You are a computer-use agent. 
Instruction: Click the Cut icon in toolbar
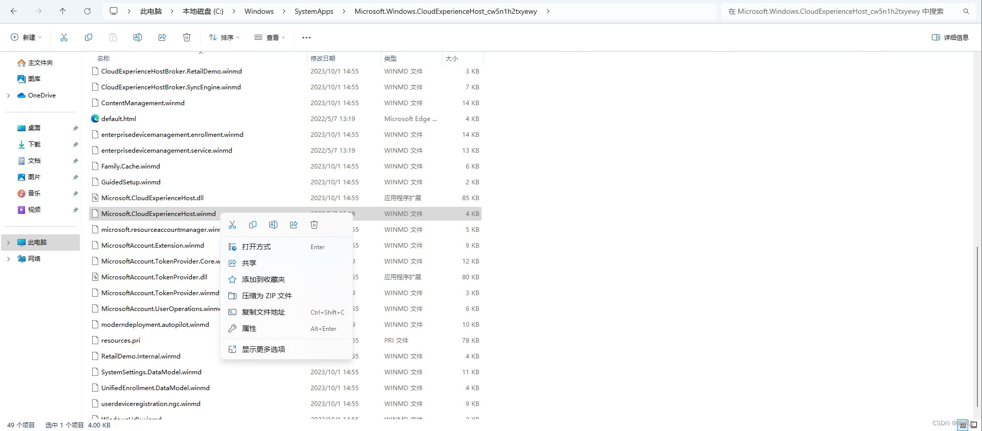[x=64, y=37]
